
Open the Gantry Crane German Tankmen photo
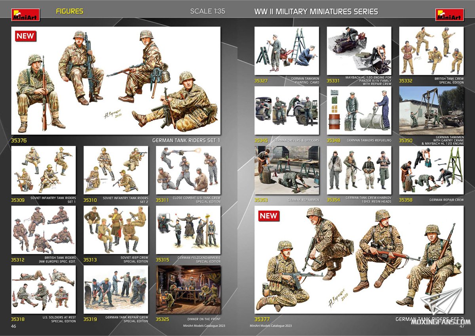431,111
